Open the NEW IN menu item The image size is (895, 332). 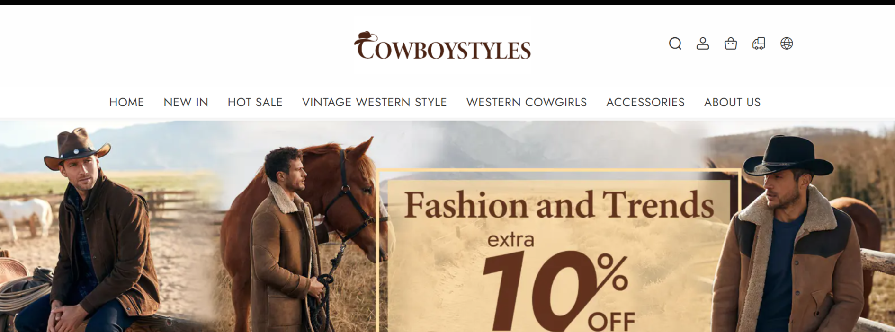(x=186, y=102)
